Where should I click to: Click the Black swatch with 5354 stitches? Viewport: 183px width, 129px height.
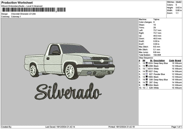click(147, 85)
